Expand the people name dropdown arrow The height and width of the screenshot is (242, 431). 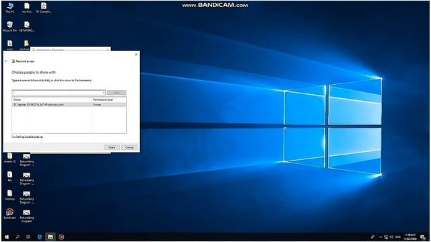click(103, 93)
